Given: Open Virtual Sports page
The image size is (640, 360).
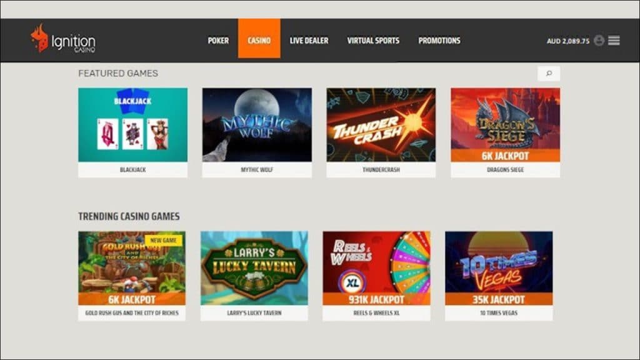Looking at the screenshot, I should tap(373, 41).
